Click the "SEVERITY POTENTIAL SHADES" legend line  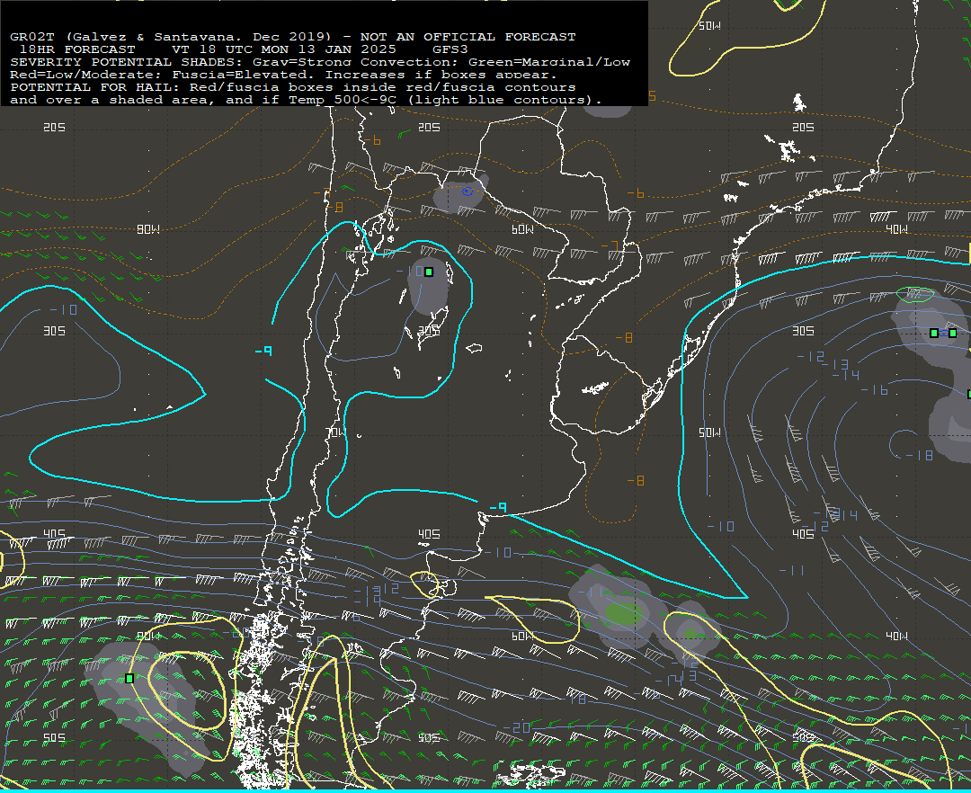pyautogui.click(x=319, y=62)
